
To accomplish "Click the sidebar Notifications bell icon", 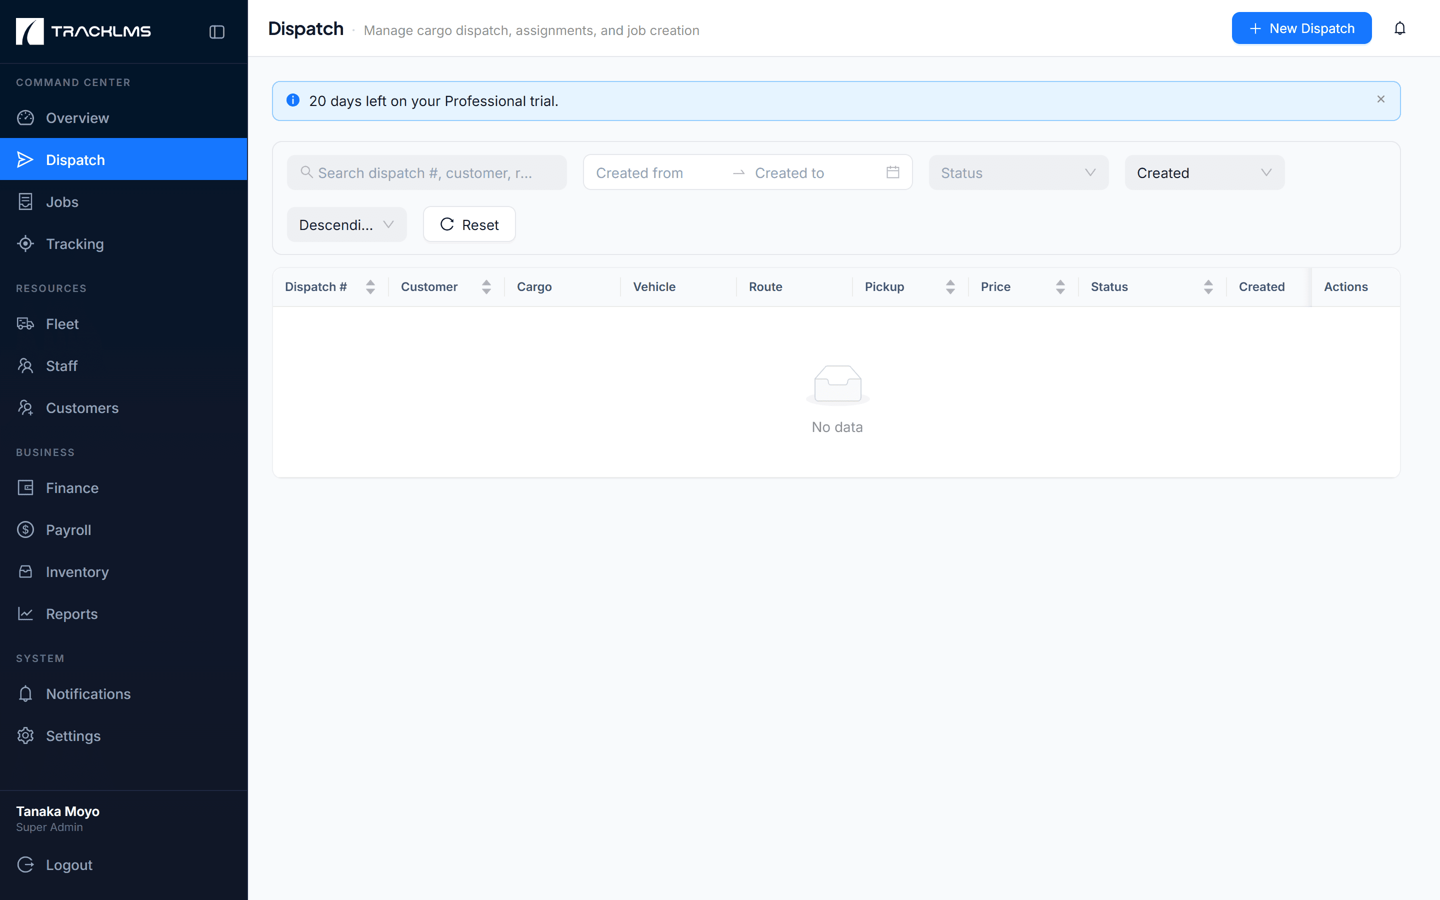I will [x=25, y=693].
